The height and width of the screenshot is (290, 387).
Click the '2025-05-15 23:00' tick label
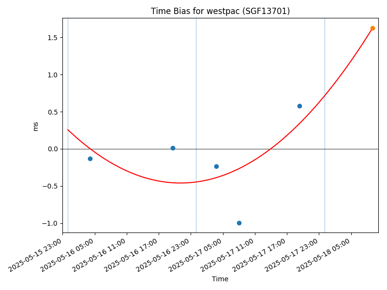(x=35, y=255)
